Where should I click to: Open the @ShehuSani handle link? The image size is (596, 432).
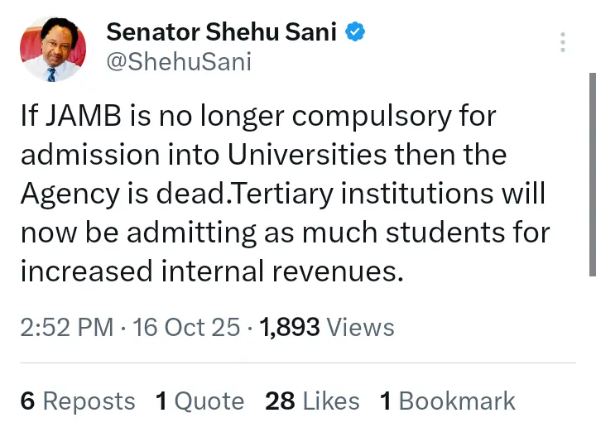point(178,62)
